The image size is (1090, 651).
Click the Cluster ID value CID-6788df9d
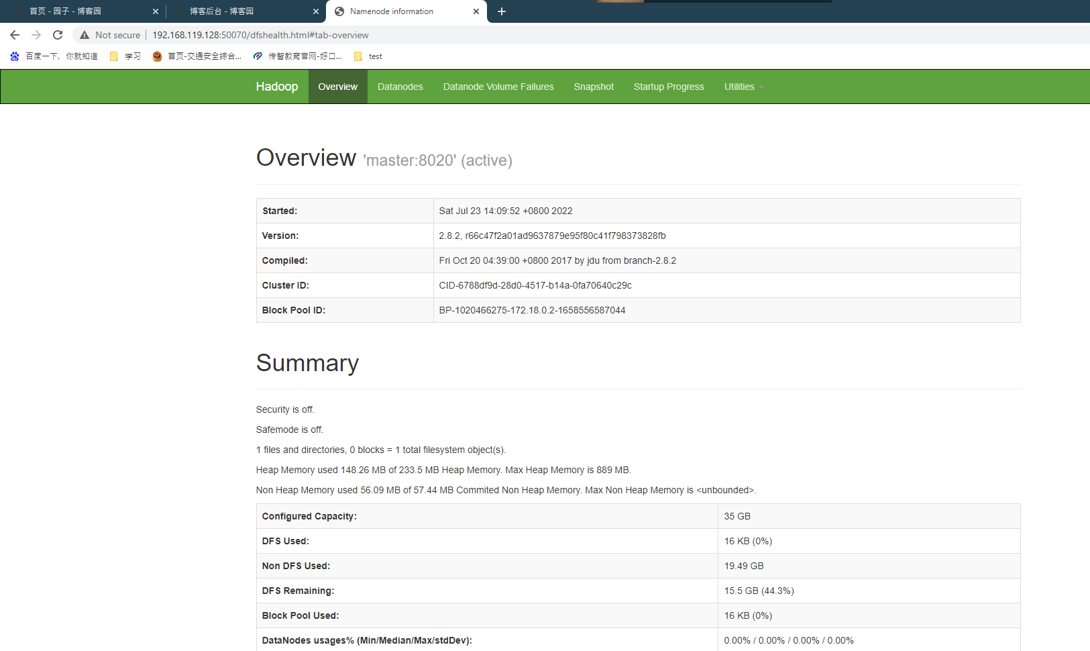point(535,285)
